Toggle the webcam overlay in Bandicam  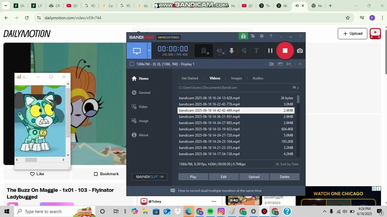pos(204,51)
